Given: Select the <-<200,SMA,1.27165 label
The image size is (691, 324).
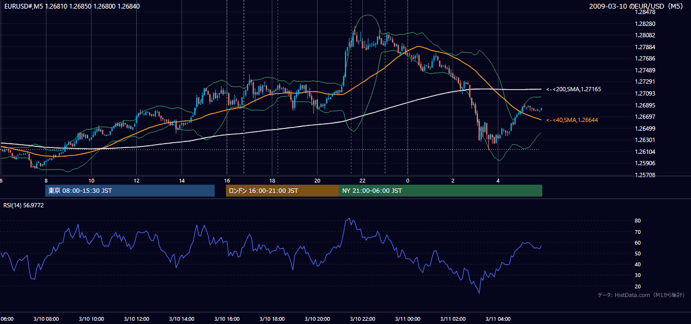Looking at the screenshot, I should [x=574, y=89].
